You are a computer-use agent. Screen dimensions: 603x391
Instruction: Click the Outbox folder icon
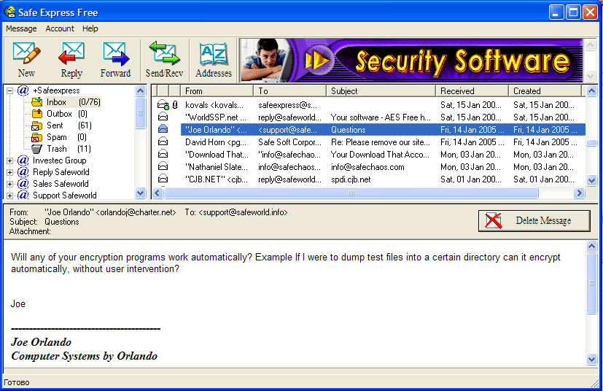(37, 114)
